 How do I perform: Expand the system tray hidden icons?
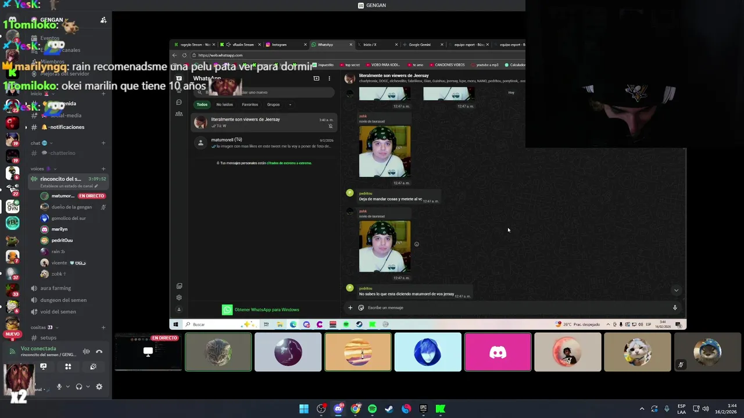point(642,409)
